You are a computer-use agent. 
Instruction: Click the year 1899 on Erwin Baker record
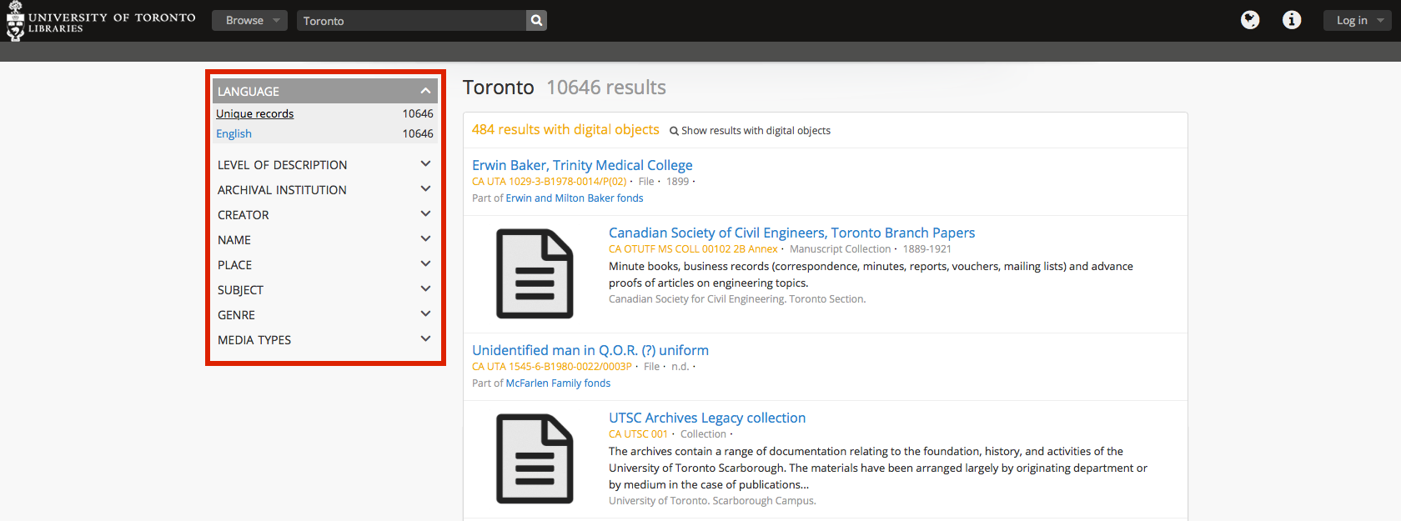click(x=677, y=182)
